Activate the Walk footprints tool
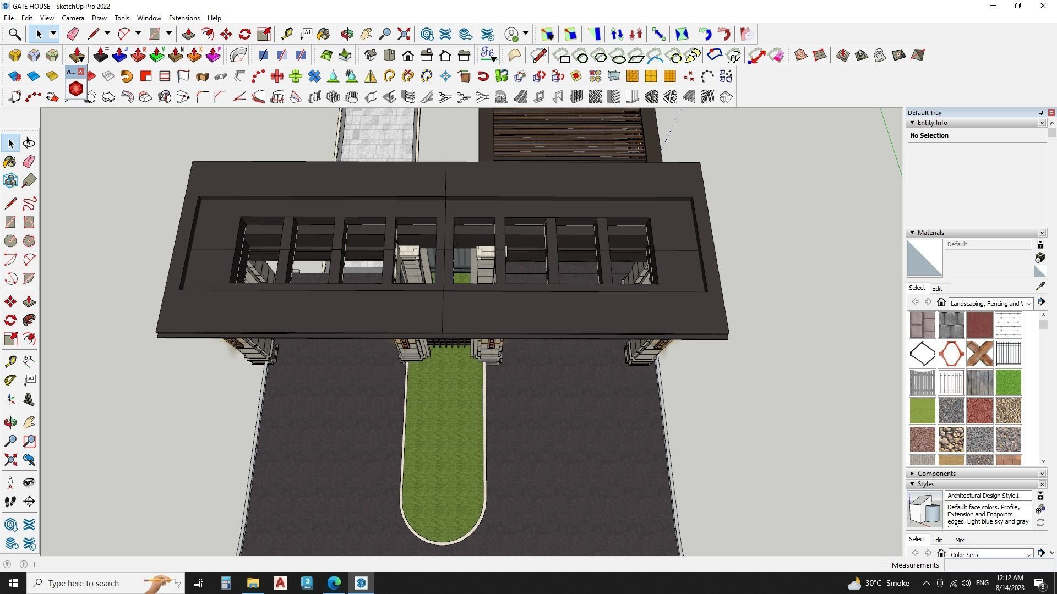Image resolution: width=1057 pixels, height=594 pixels. tap(10, 502)
